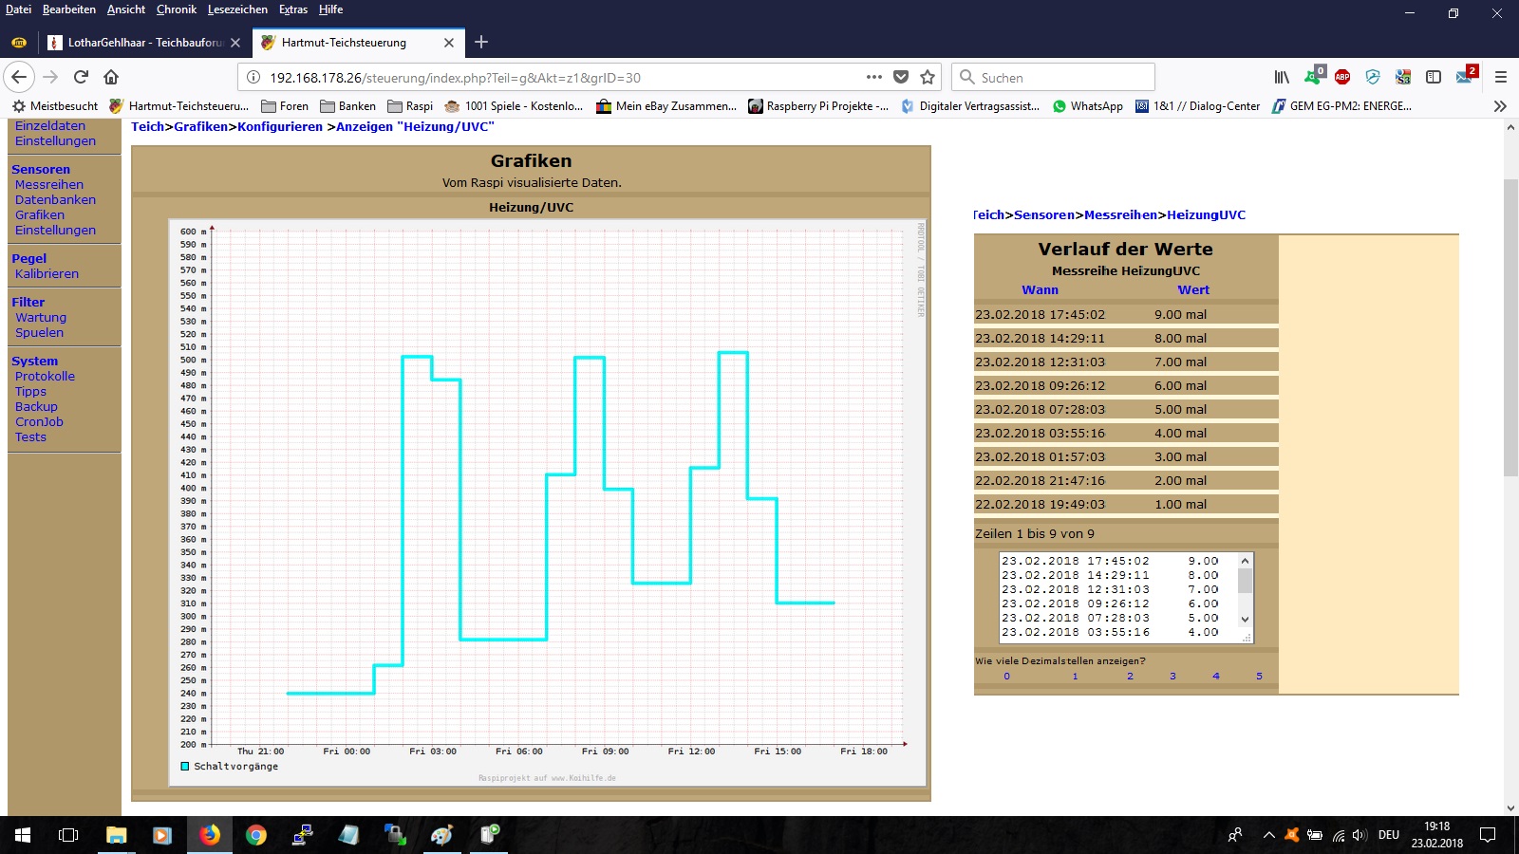Open the mail notifier extension icon
This screenshot has width=1519, height=854.
[x=1464, y=76]
